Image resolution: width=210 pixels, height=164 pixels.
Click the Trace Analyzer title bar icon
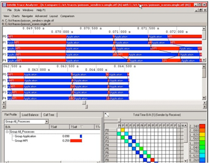[x=5, y=5]
